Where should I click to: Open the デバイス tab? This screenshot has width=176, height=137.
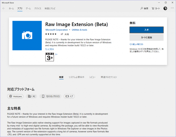tap(38, 9)
